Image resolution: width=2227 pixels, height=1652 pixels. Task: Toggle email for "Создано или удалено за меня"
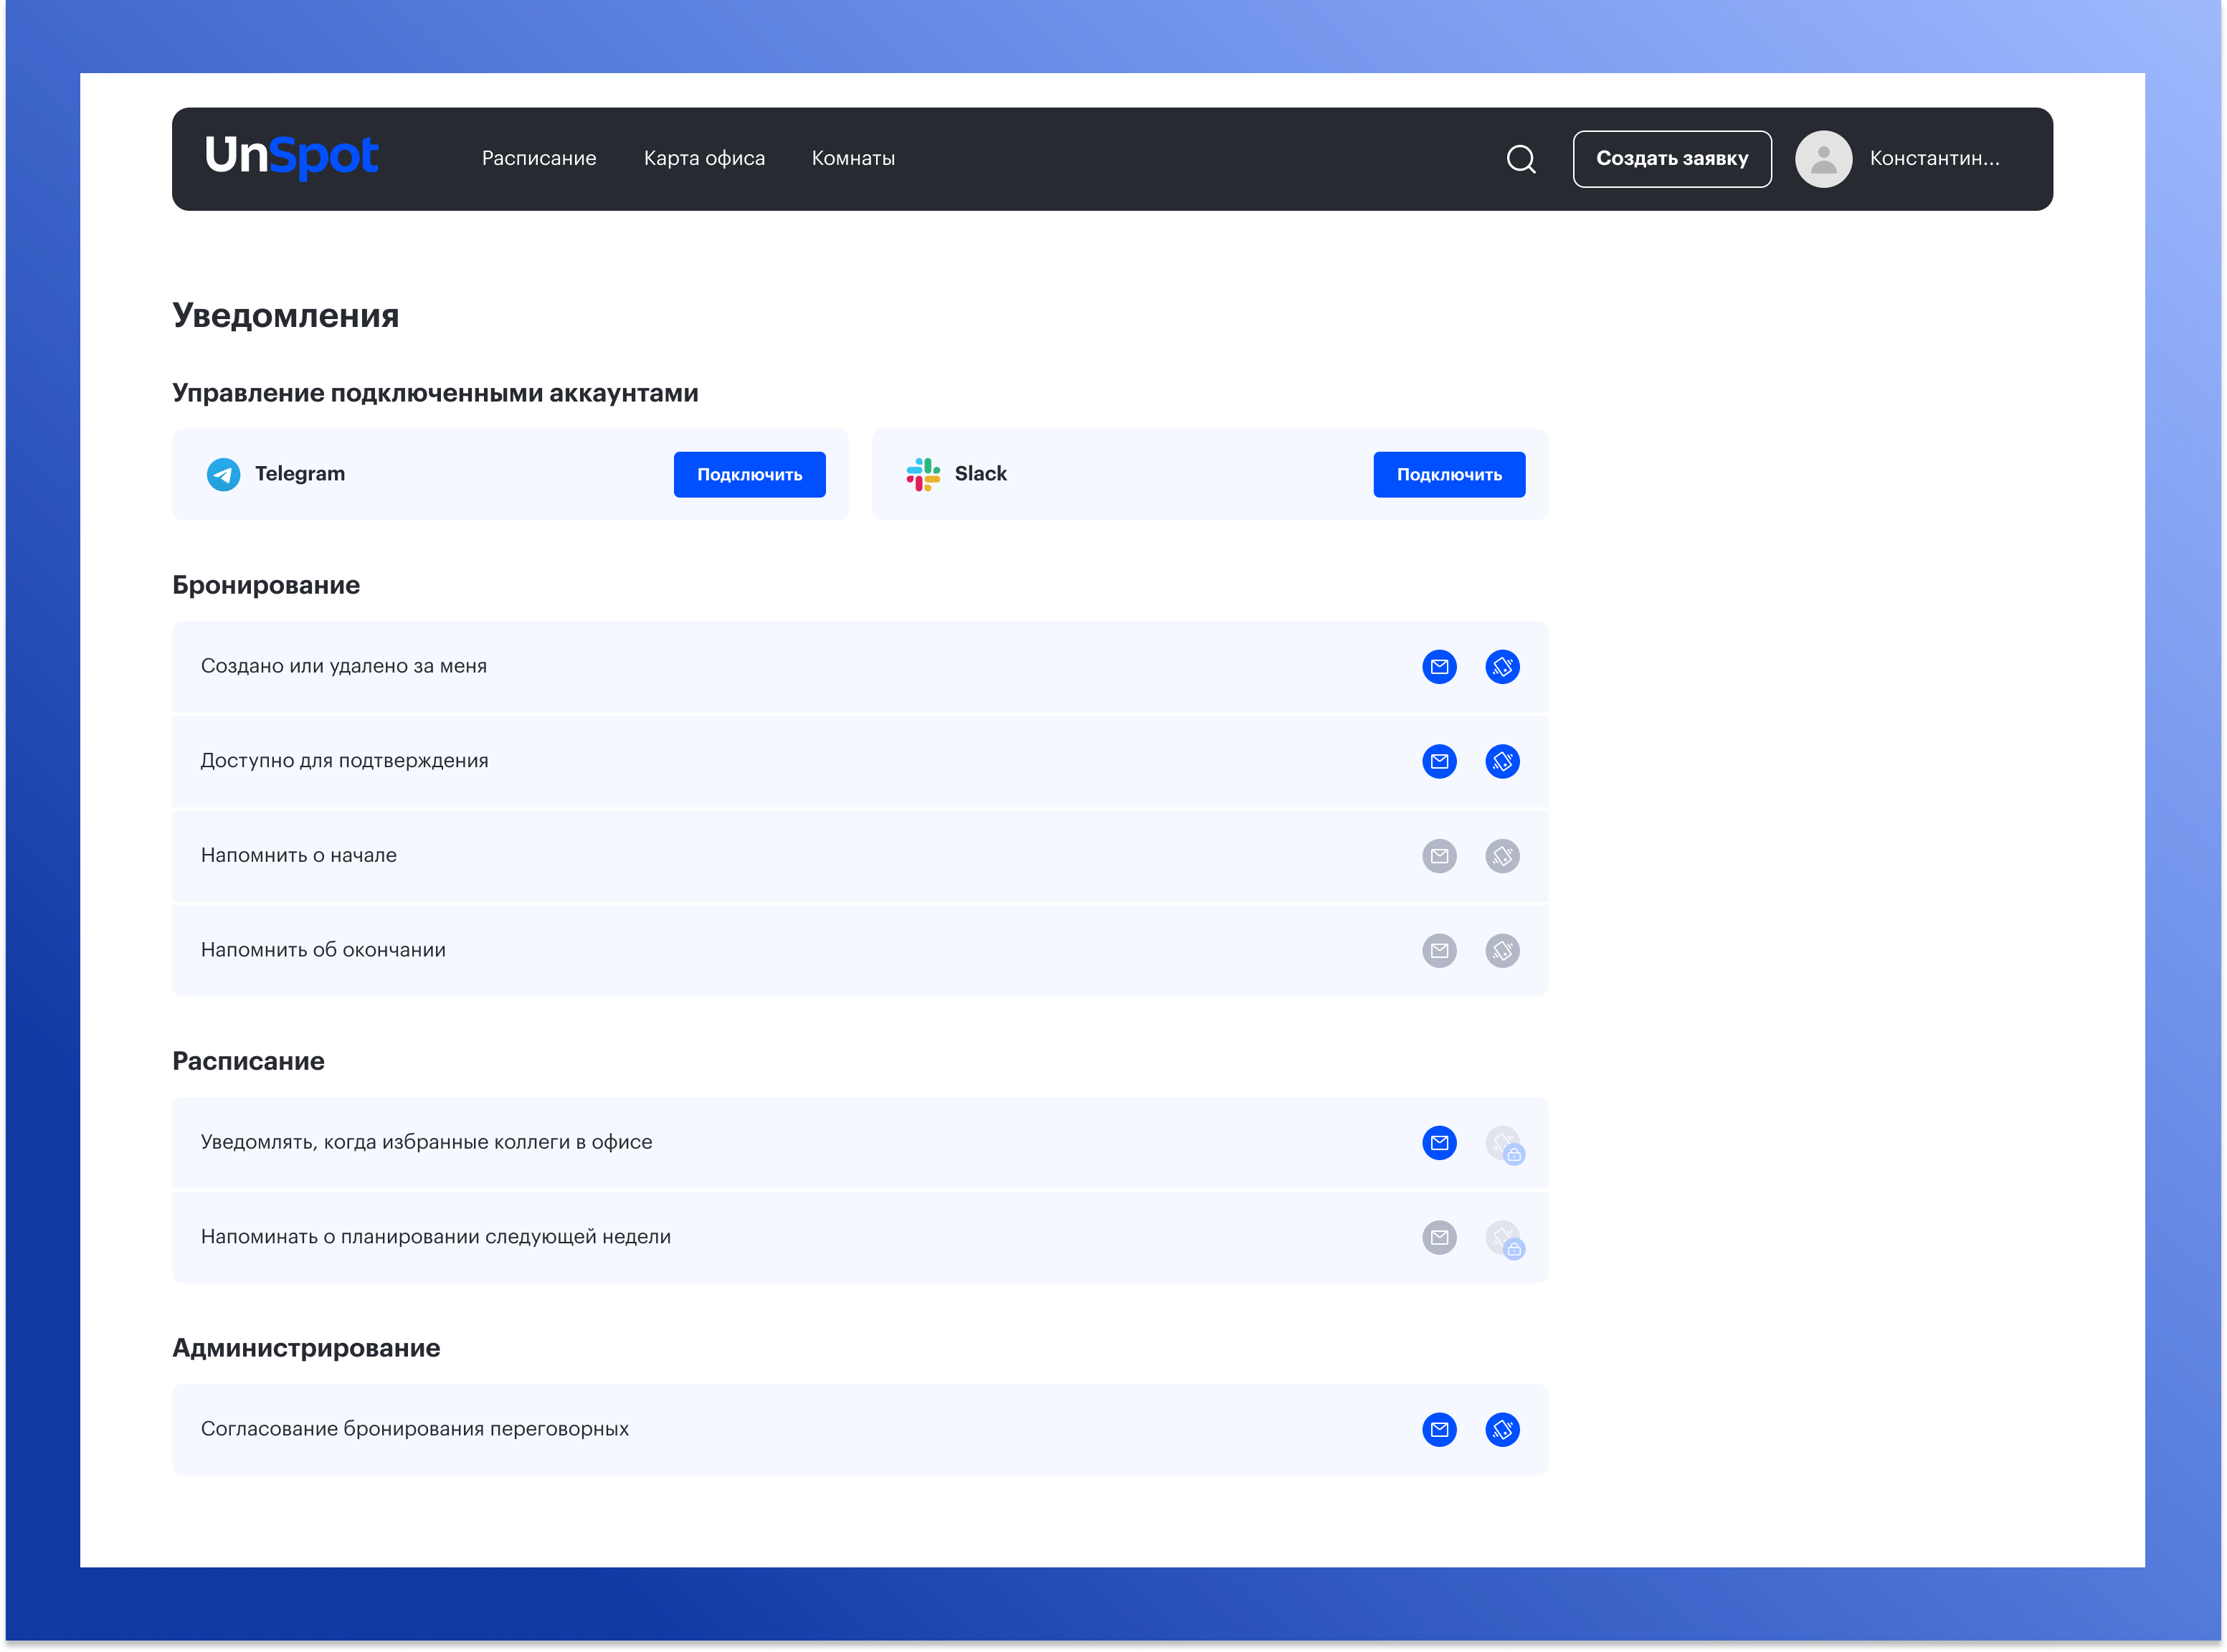pos(1439,667)
